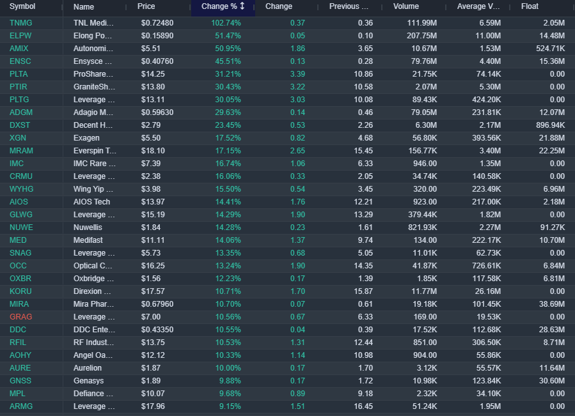This screenshot has height=416, width=575.
Task: Open the DXST ticker symbol
Action: [x=20, y=126]
